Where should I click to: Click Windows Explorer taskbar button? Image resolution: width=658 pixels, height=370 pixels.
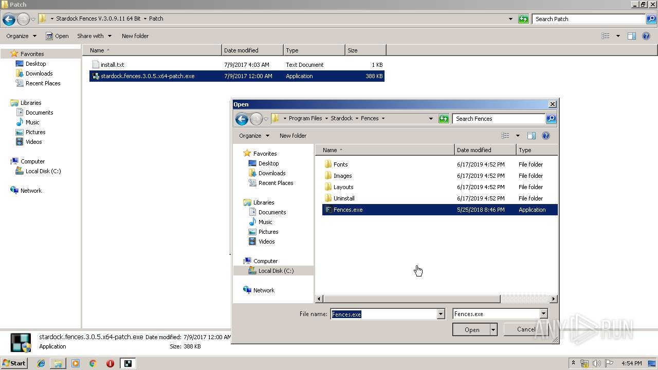[58, 363]
